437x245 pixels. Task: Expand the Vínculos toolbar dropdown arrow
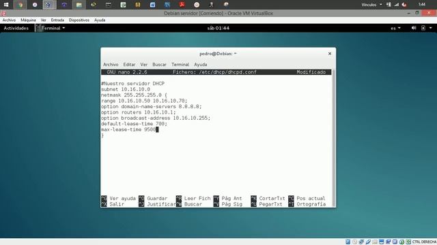click(381, 5)
